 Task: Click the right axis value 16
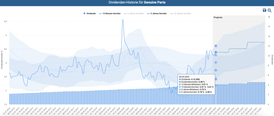(x=269, y=26)
